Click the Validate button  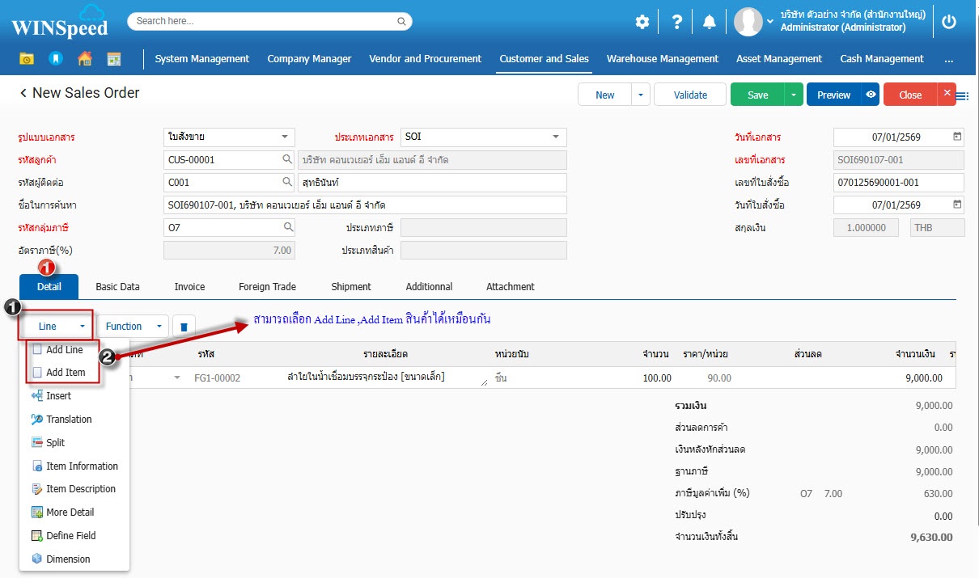690,95
